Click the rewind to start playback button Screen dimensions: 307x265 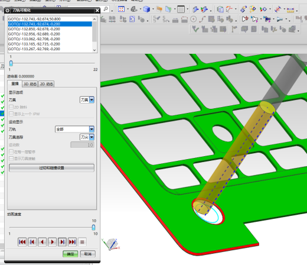point(22,242)
